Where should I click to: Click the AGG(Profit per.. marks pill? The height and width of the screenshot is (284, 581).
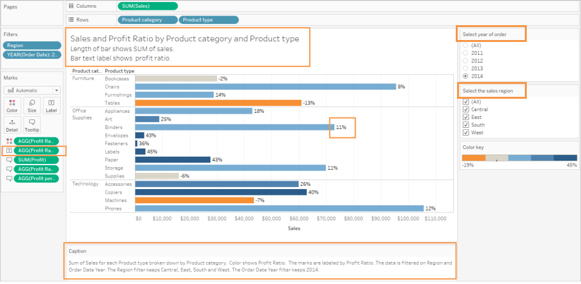pos(36,179)
